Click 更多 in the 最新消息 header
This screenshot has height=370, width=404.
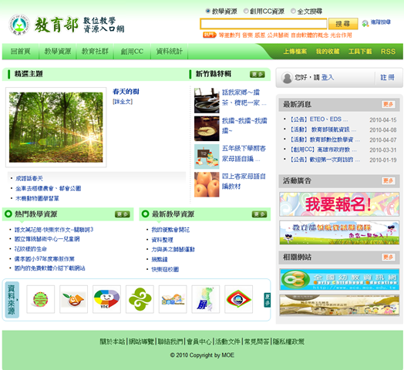point(388,104)
